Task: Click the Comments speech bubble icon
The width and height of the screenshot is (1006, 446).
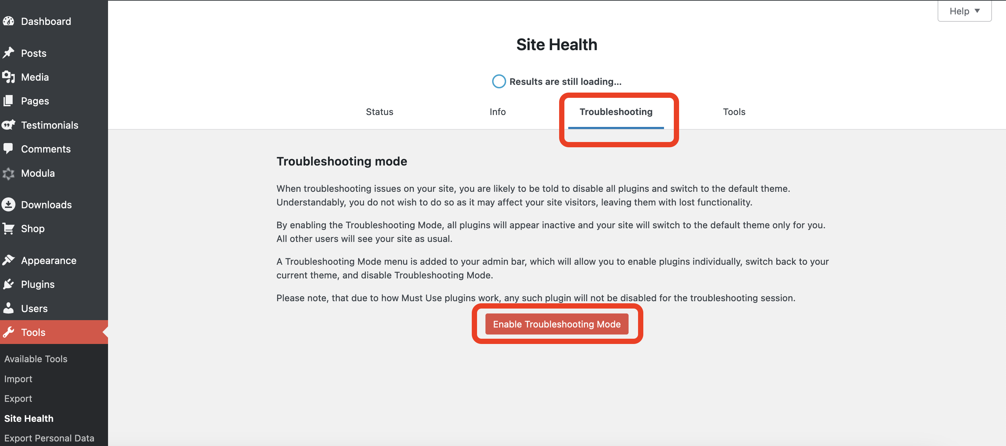Action: pos(8,149)
